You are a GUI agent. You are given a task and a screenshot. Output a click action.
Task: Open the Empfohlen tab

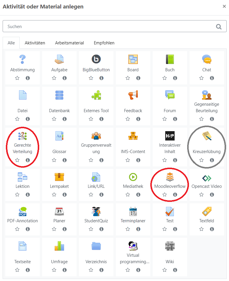(x=104, y=43)
